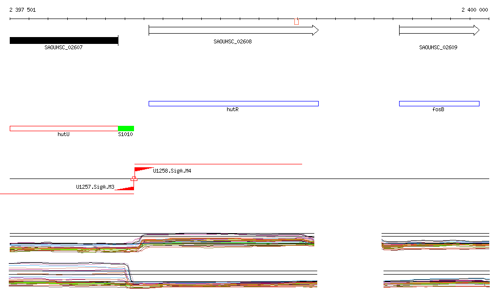The height and width of the screenshot is (298, 499).
Task: Click the S1010 label text
Action: click(125, 134)
